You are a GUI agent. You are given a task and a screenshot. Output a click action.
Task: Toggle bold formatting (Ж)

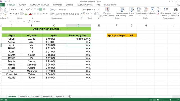tap(11, 14)
